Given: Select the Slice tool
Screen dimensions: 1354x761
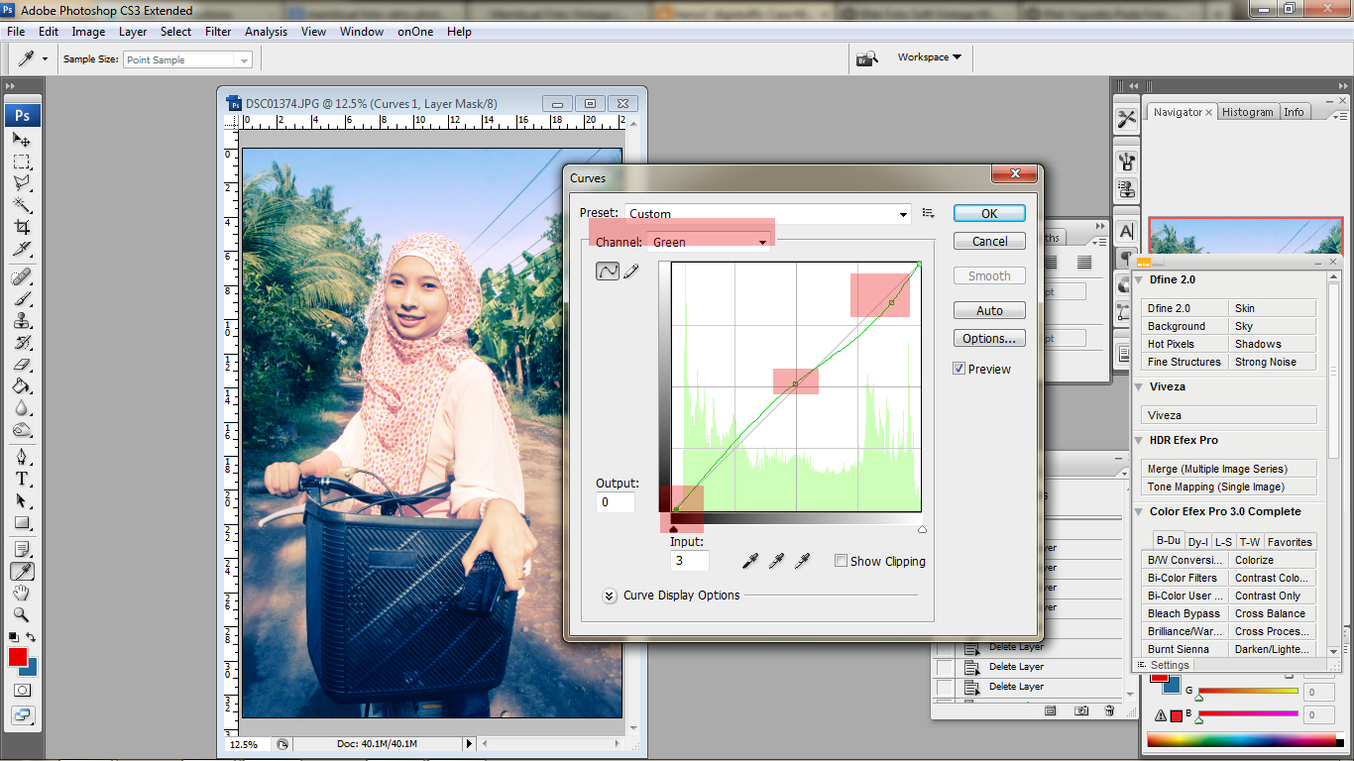Looking at the screenshot, I should tap(22, 249).
